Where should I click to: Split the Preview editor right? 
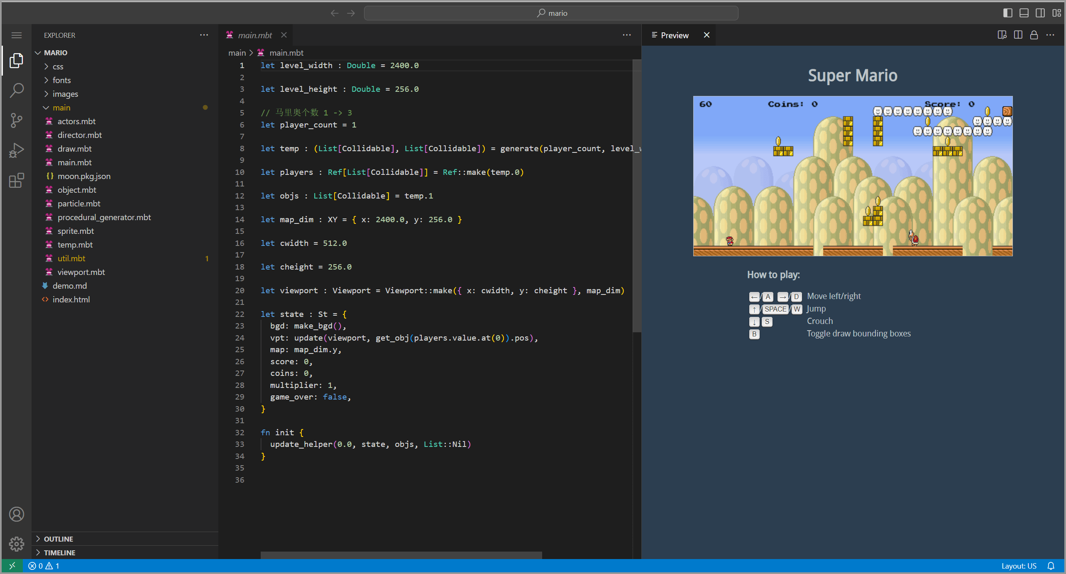tap(1018, 35)
